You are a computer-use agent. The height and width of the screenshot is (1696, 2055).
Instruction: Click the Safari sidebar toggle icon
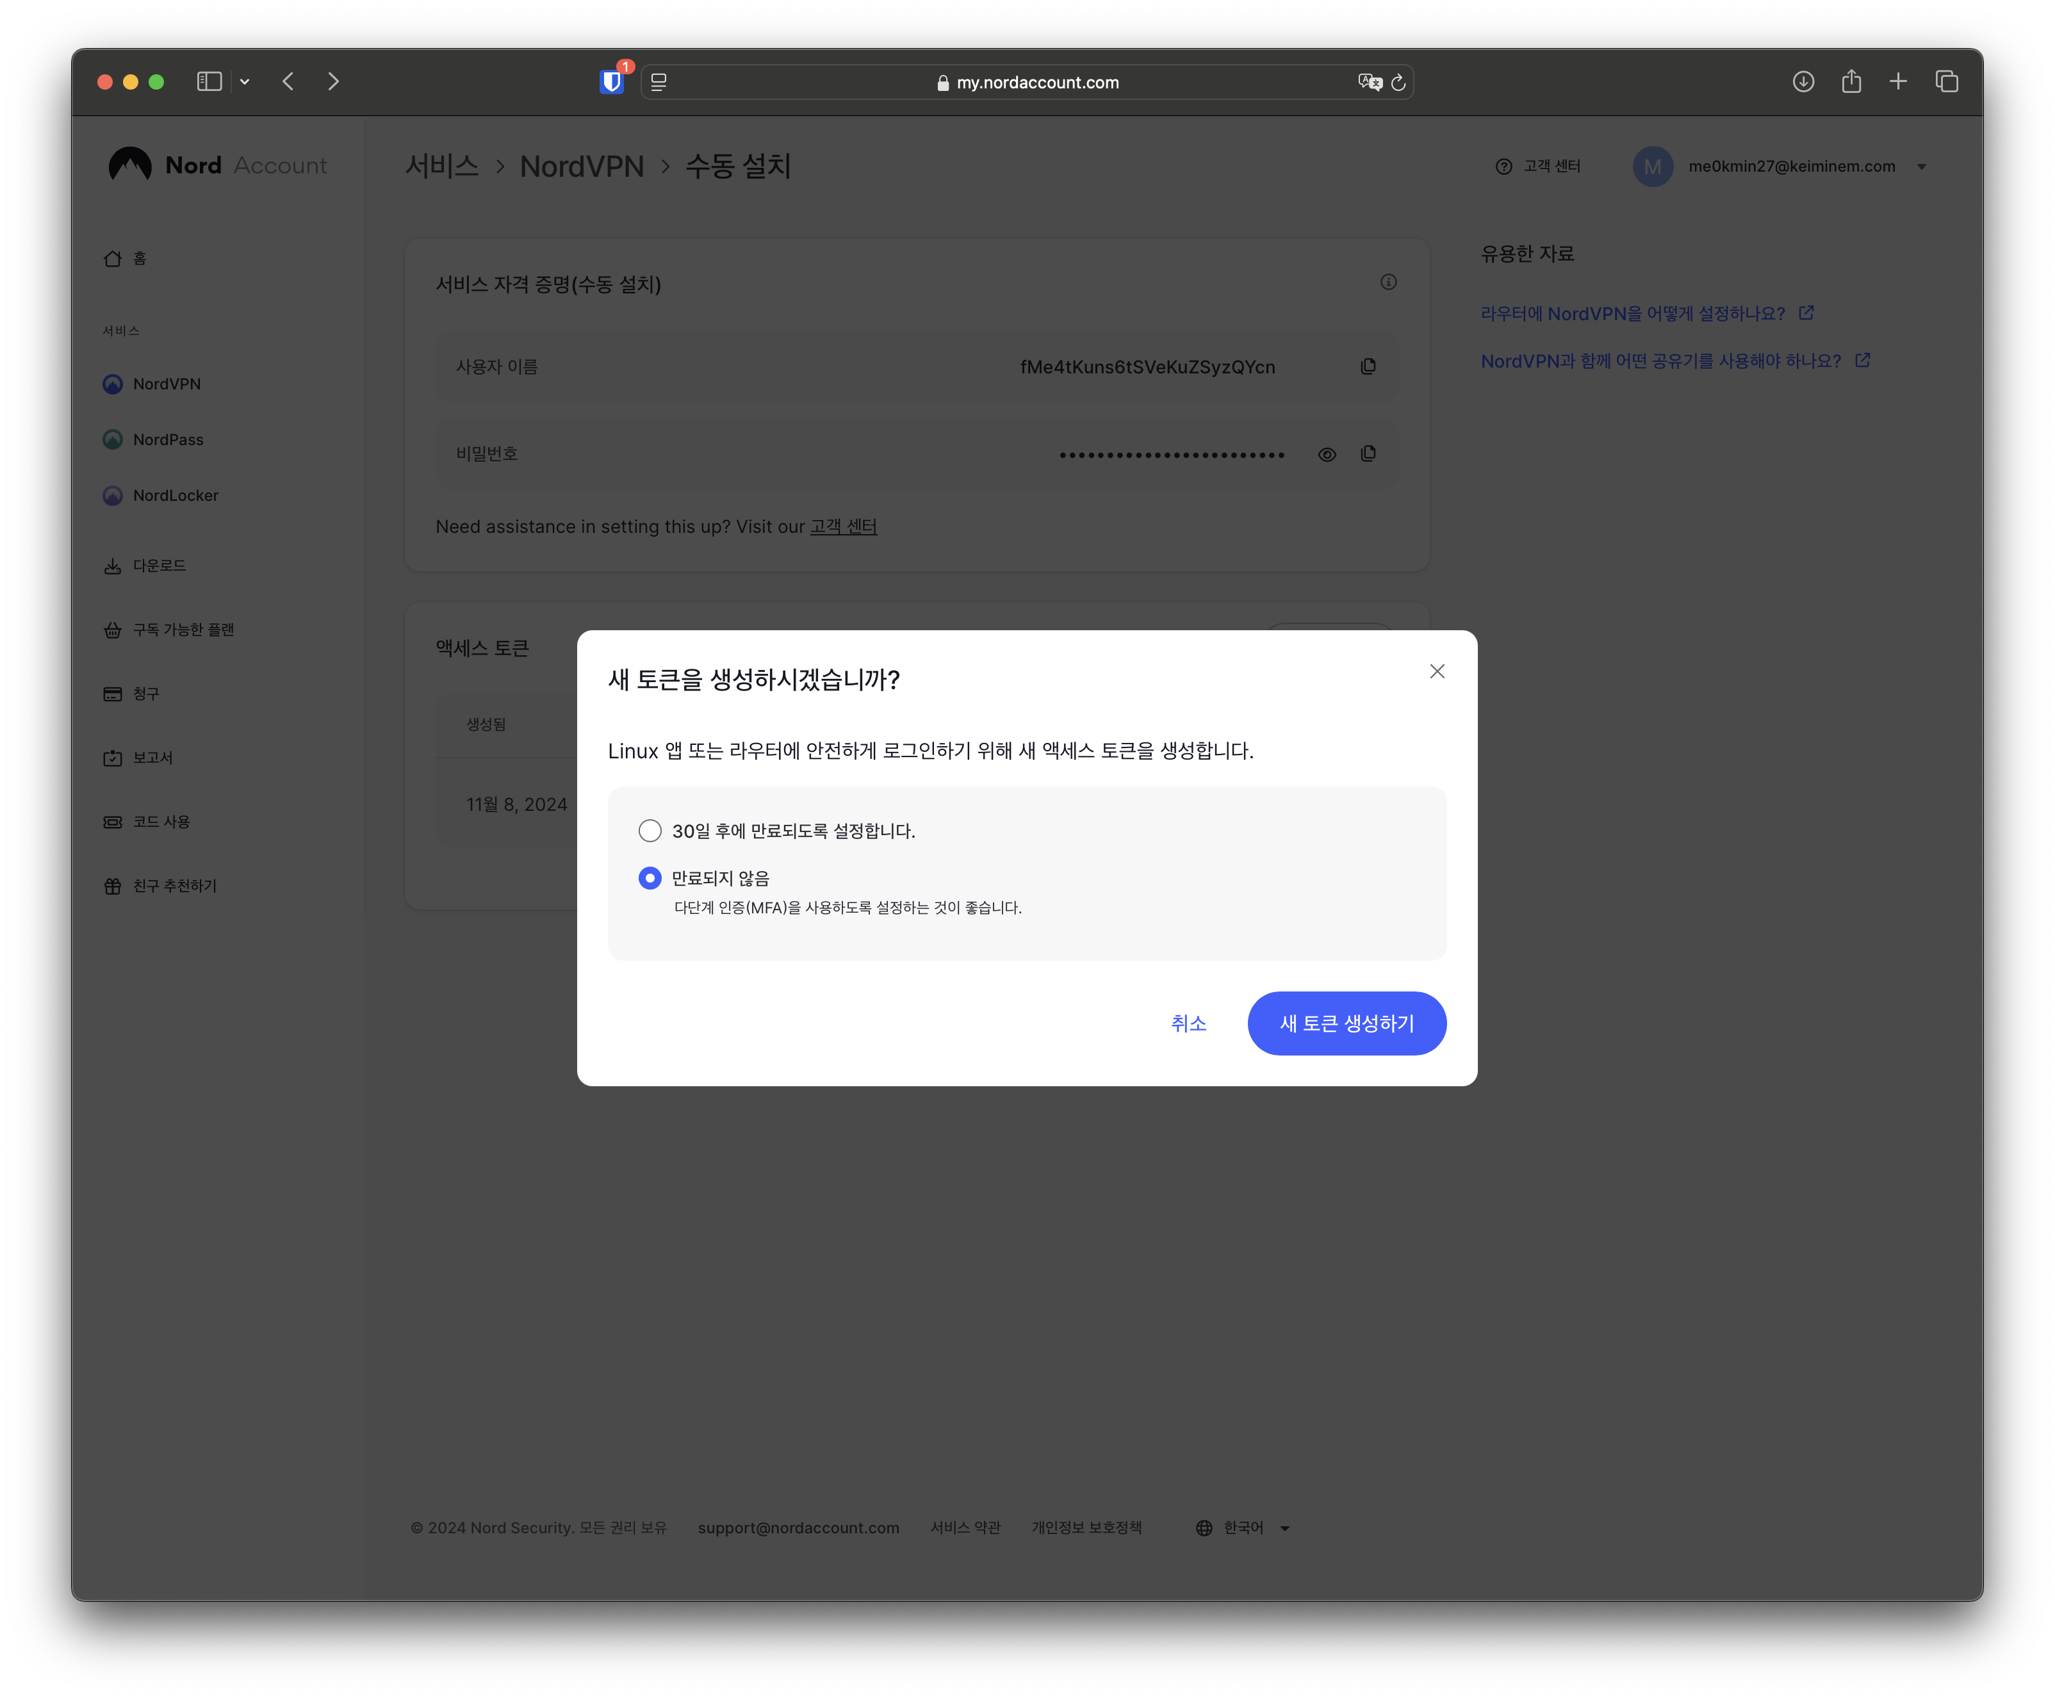pyautogui.click(x=209, y=82)
